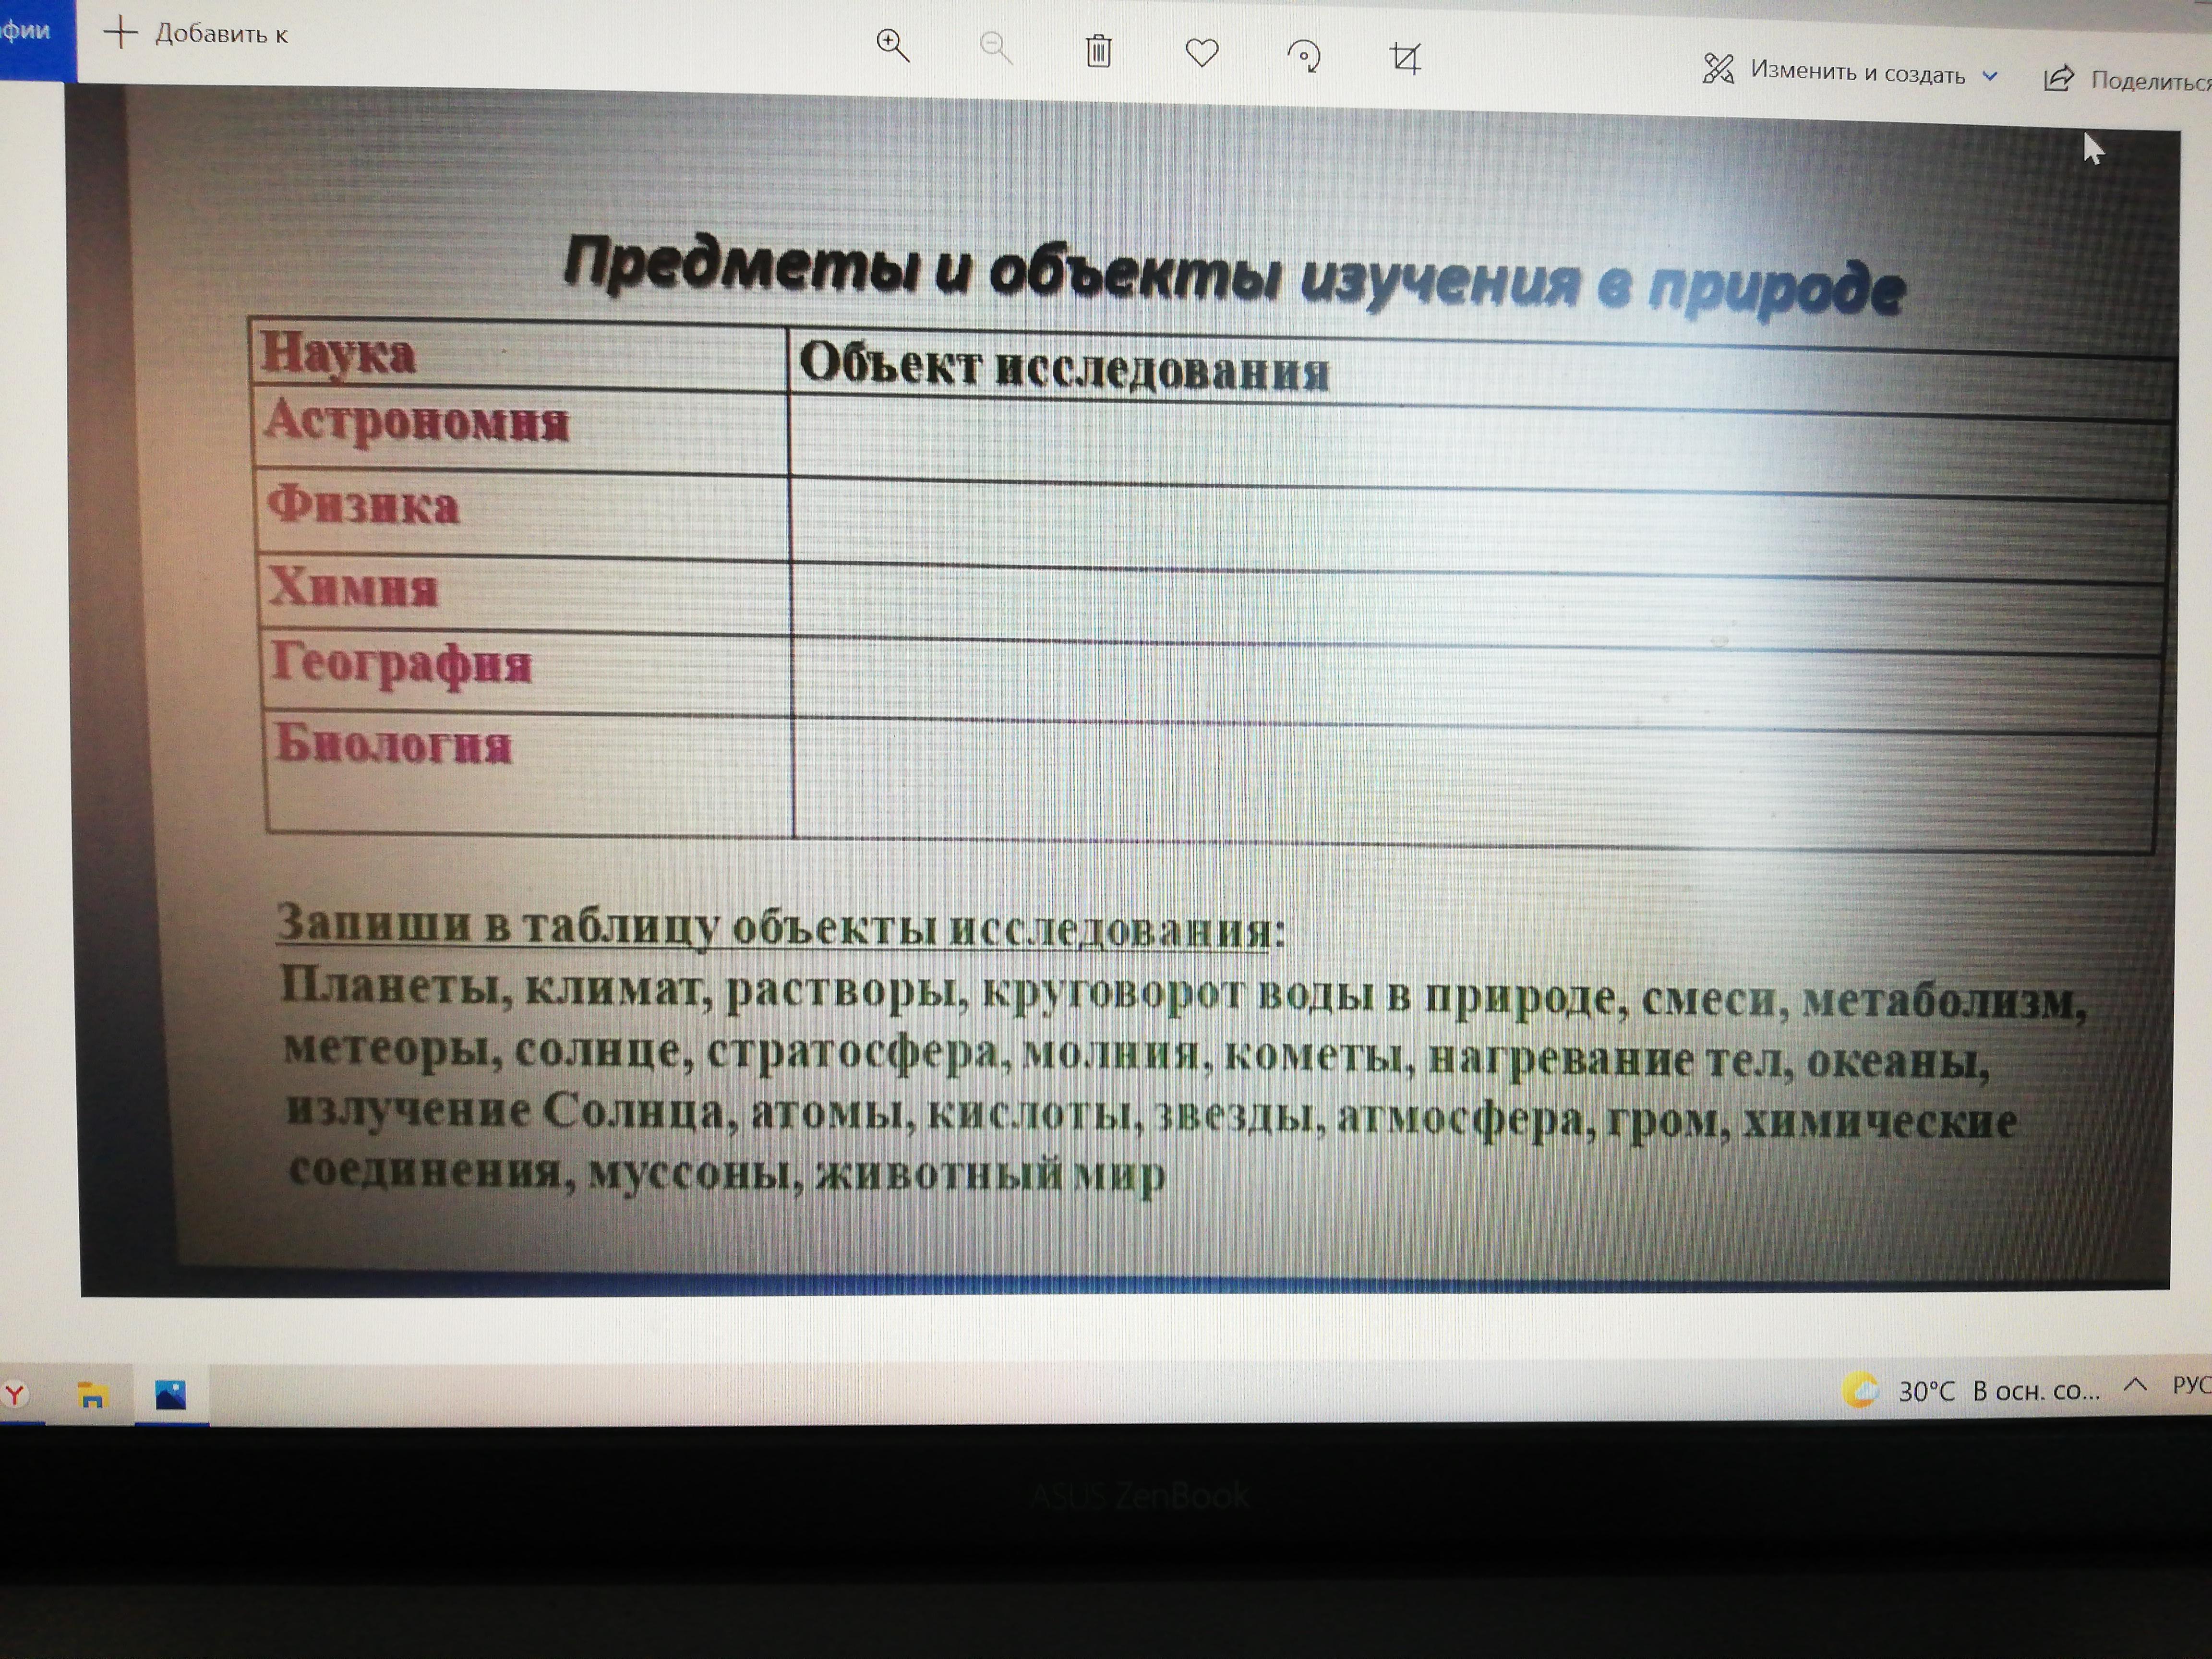Viewport: 2212px width, 1659px height.
Task: Show hidden tray icons chevron
Action: (x=2135, y=1384)
